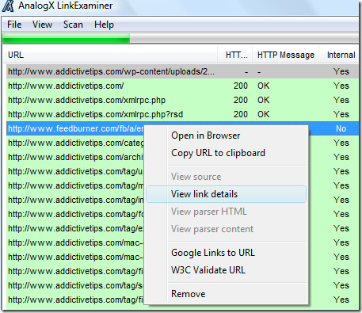
Task: Click the green scan progress bar
Action: 66,39
